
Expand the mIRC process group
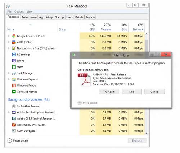pyautogui.click(x=9, y=42)
